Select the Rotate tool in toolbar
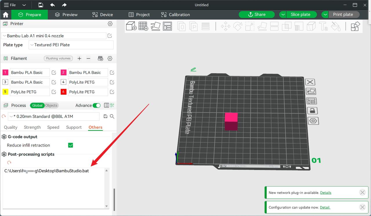The image size is (371, 216). click(x=238, y=26)
